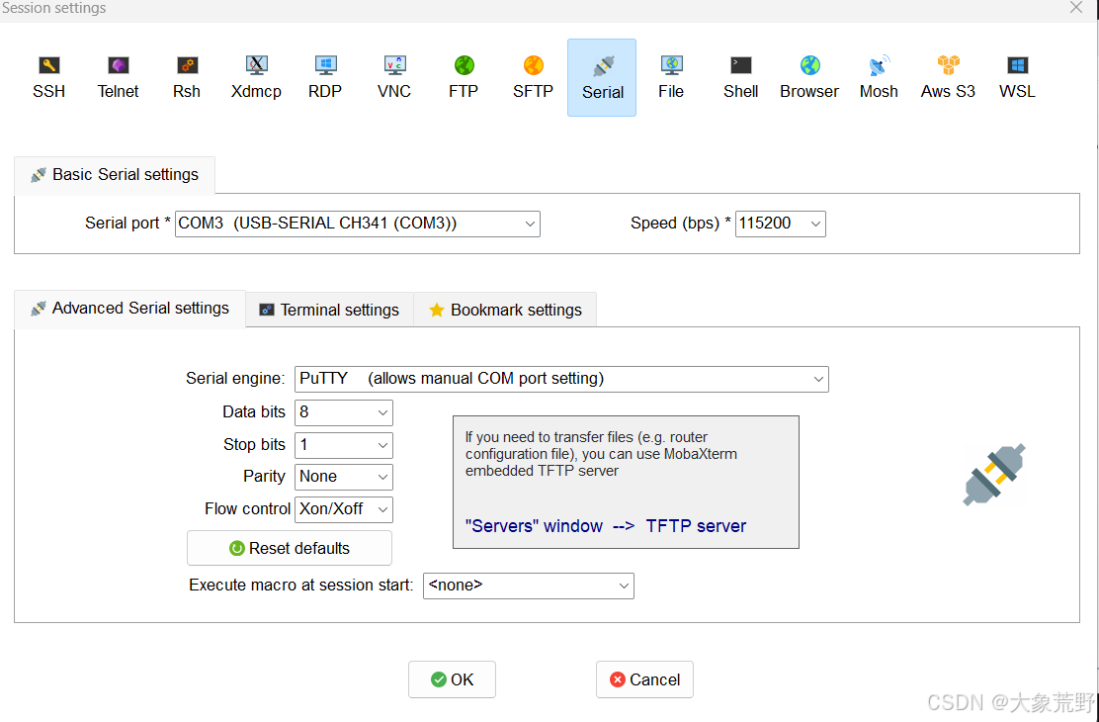The height and width of the screenshot is (722, 1099).
Task: Choose the Aws S3 session type
Action: pyautogui.click(x=948, y=77)
